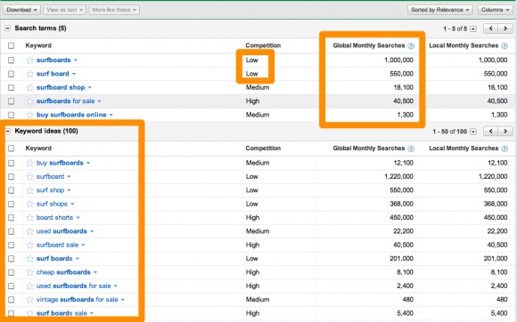Click the 1,220,000 global searches value
This screenshot has width=517, height=322.
click(x=398, y=177)
